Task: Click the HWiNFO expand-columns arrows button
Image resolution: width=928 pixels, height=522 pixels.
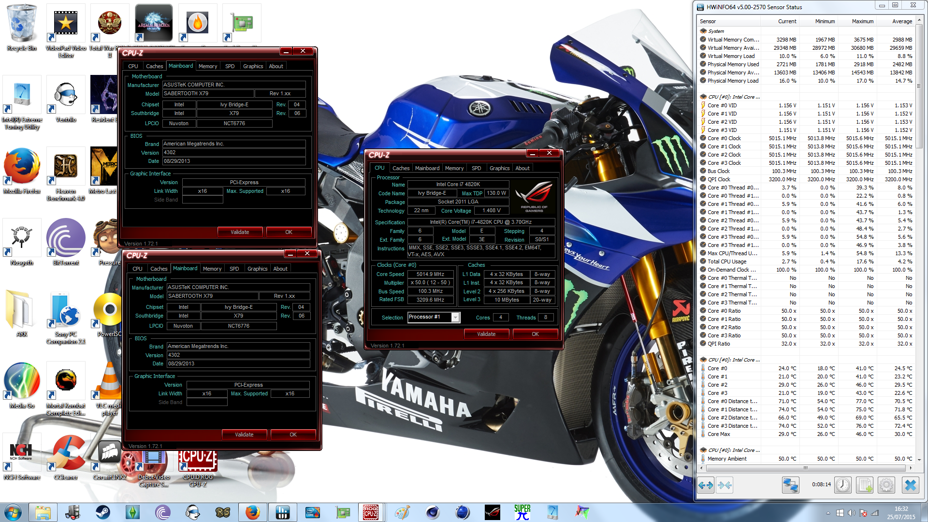Action: tap(706, 485)
